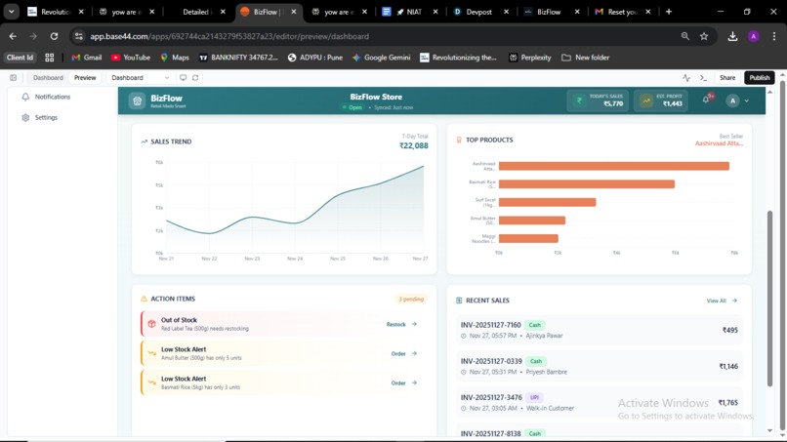Click the Top Products award icon

(x=459, y=140)
